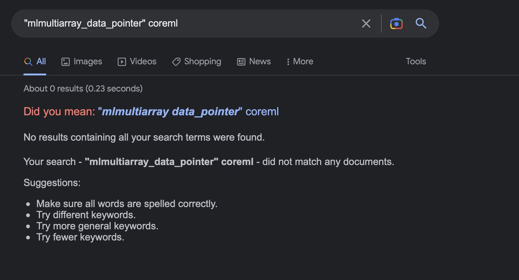Open the News results tab
This screenshot has width=519, height=280.
coord(254,61)
